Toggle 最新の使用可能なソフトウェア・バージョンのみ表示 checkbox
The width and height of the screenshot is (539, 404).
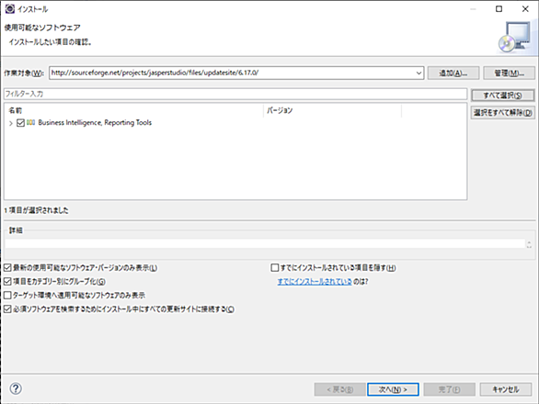click(x=7, y=267)
